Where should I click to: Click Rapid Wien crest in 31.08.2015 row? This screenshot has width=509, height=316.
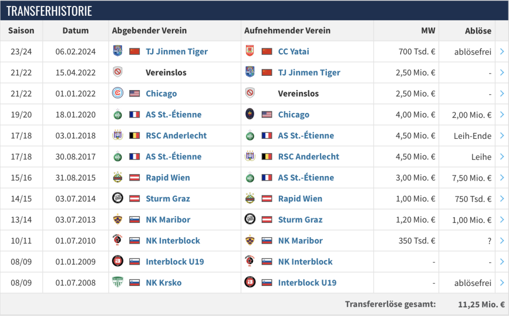(118, 178)
